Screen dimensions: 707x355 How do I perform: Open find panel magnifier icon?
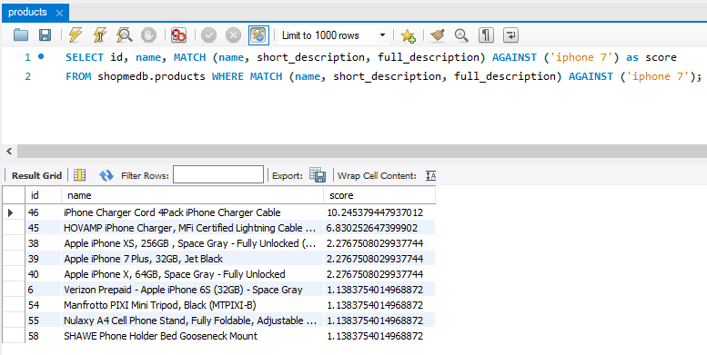point(461,35)
